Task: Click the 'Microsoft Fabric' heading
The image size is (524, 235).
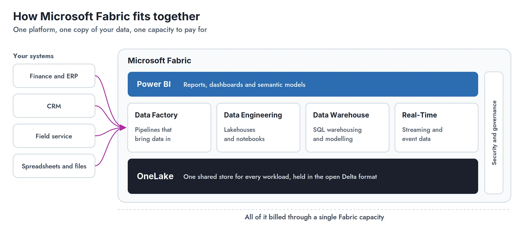Action: point(159,60)
